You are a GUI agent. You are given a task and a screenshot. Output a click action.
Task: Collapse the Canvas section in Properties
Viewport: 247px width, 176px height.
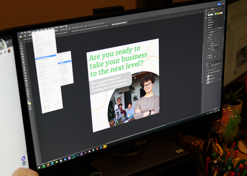[x=207, y=38]
